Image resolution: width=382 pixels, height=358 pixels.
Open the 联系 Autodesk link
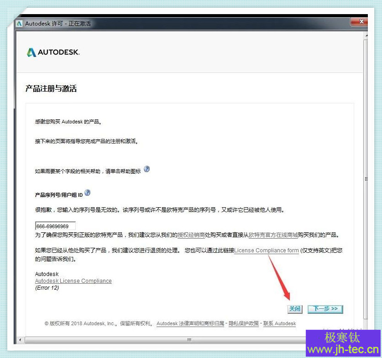click(280, 324)
